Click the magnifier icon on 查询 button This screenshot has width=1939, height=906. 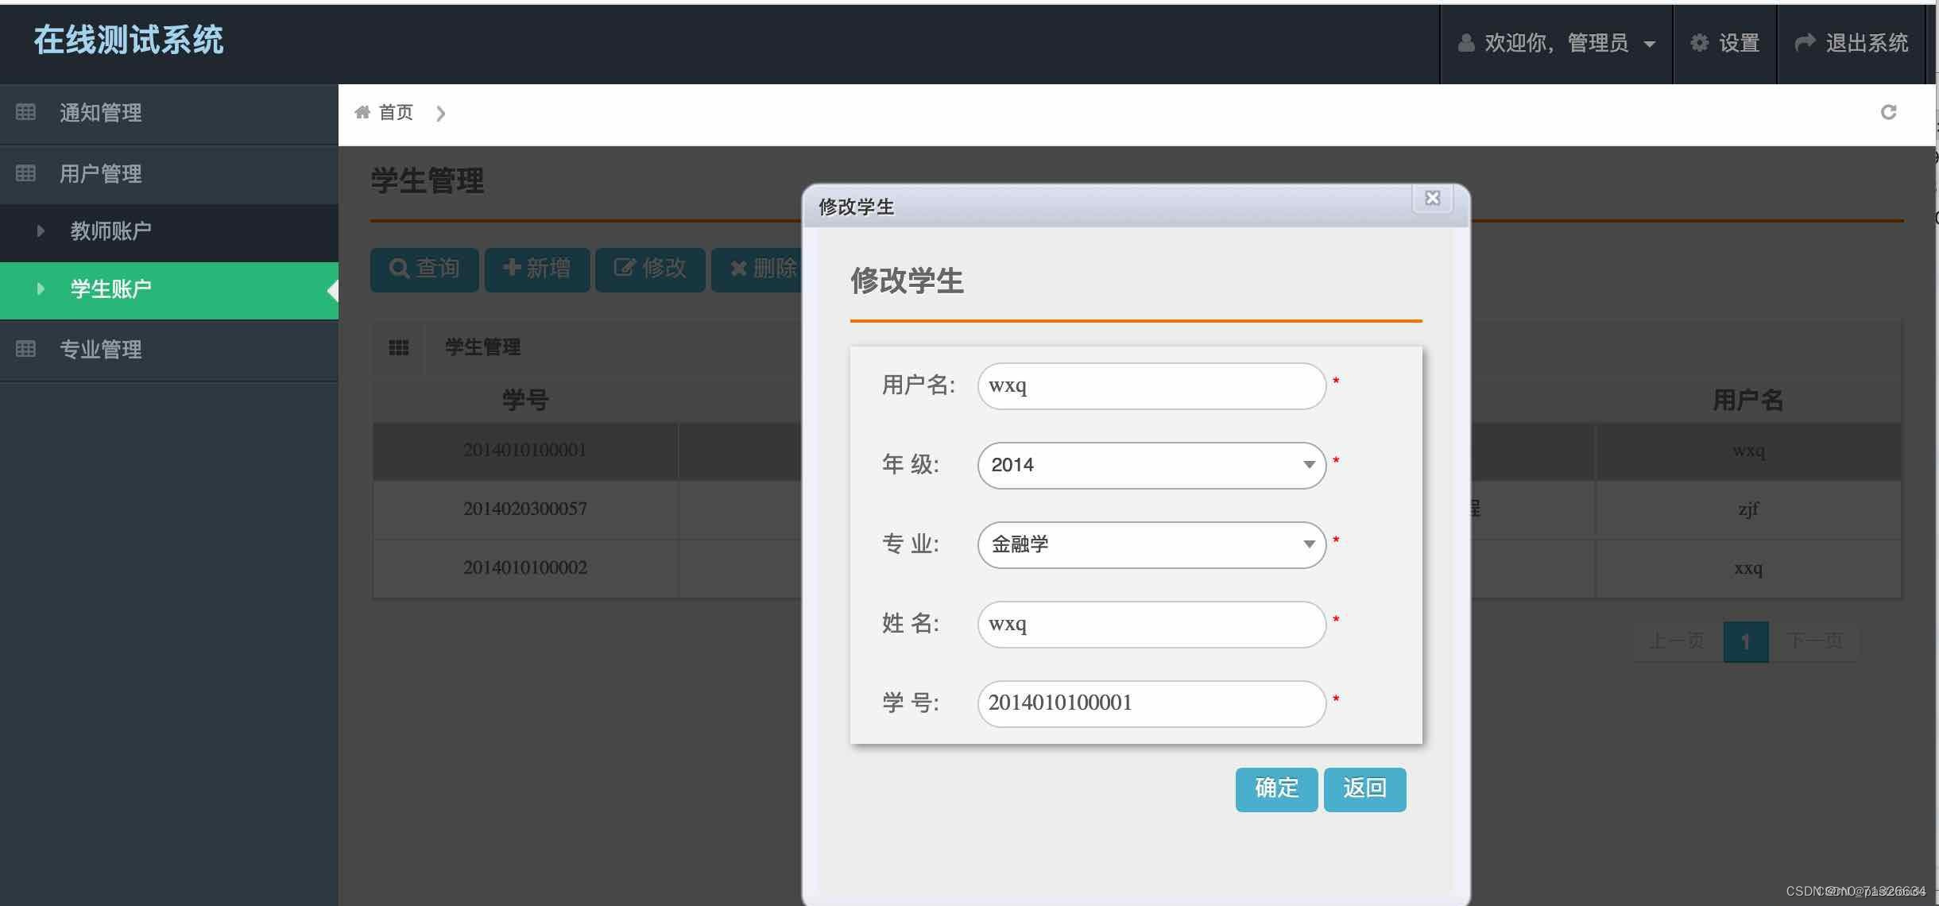(399, 269)
